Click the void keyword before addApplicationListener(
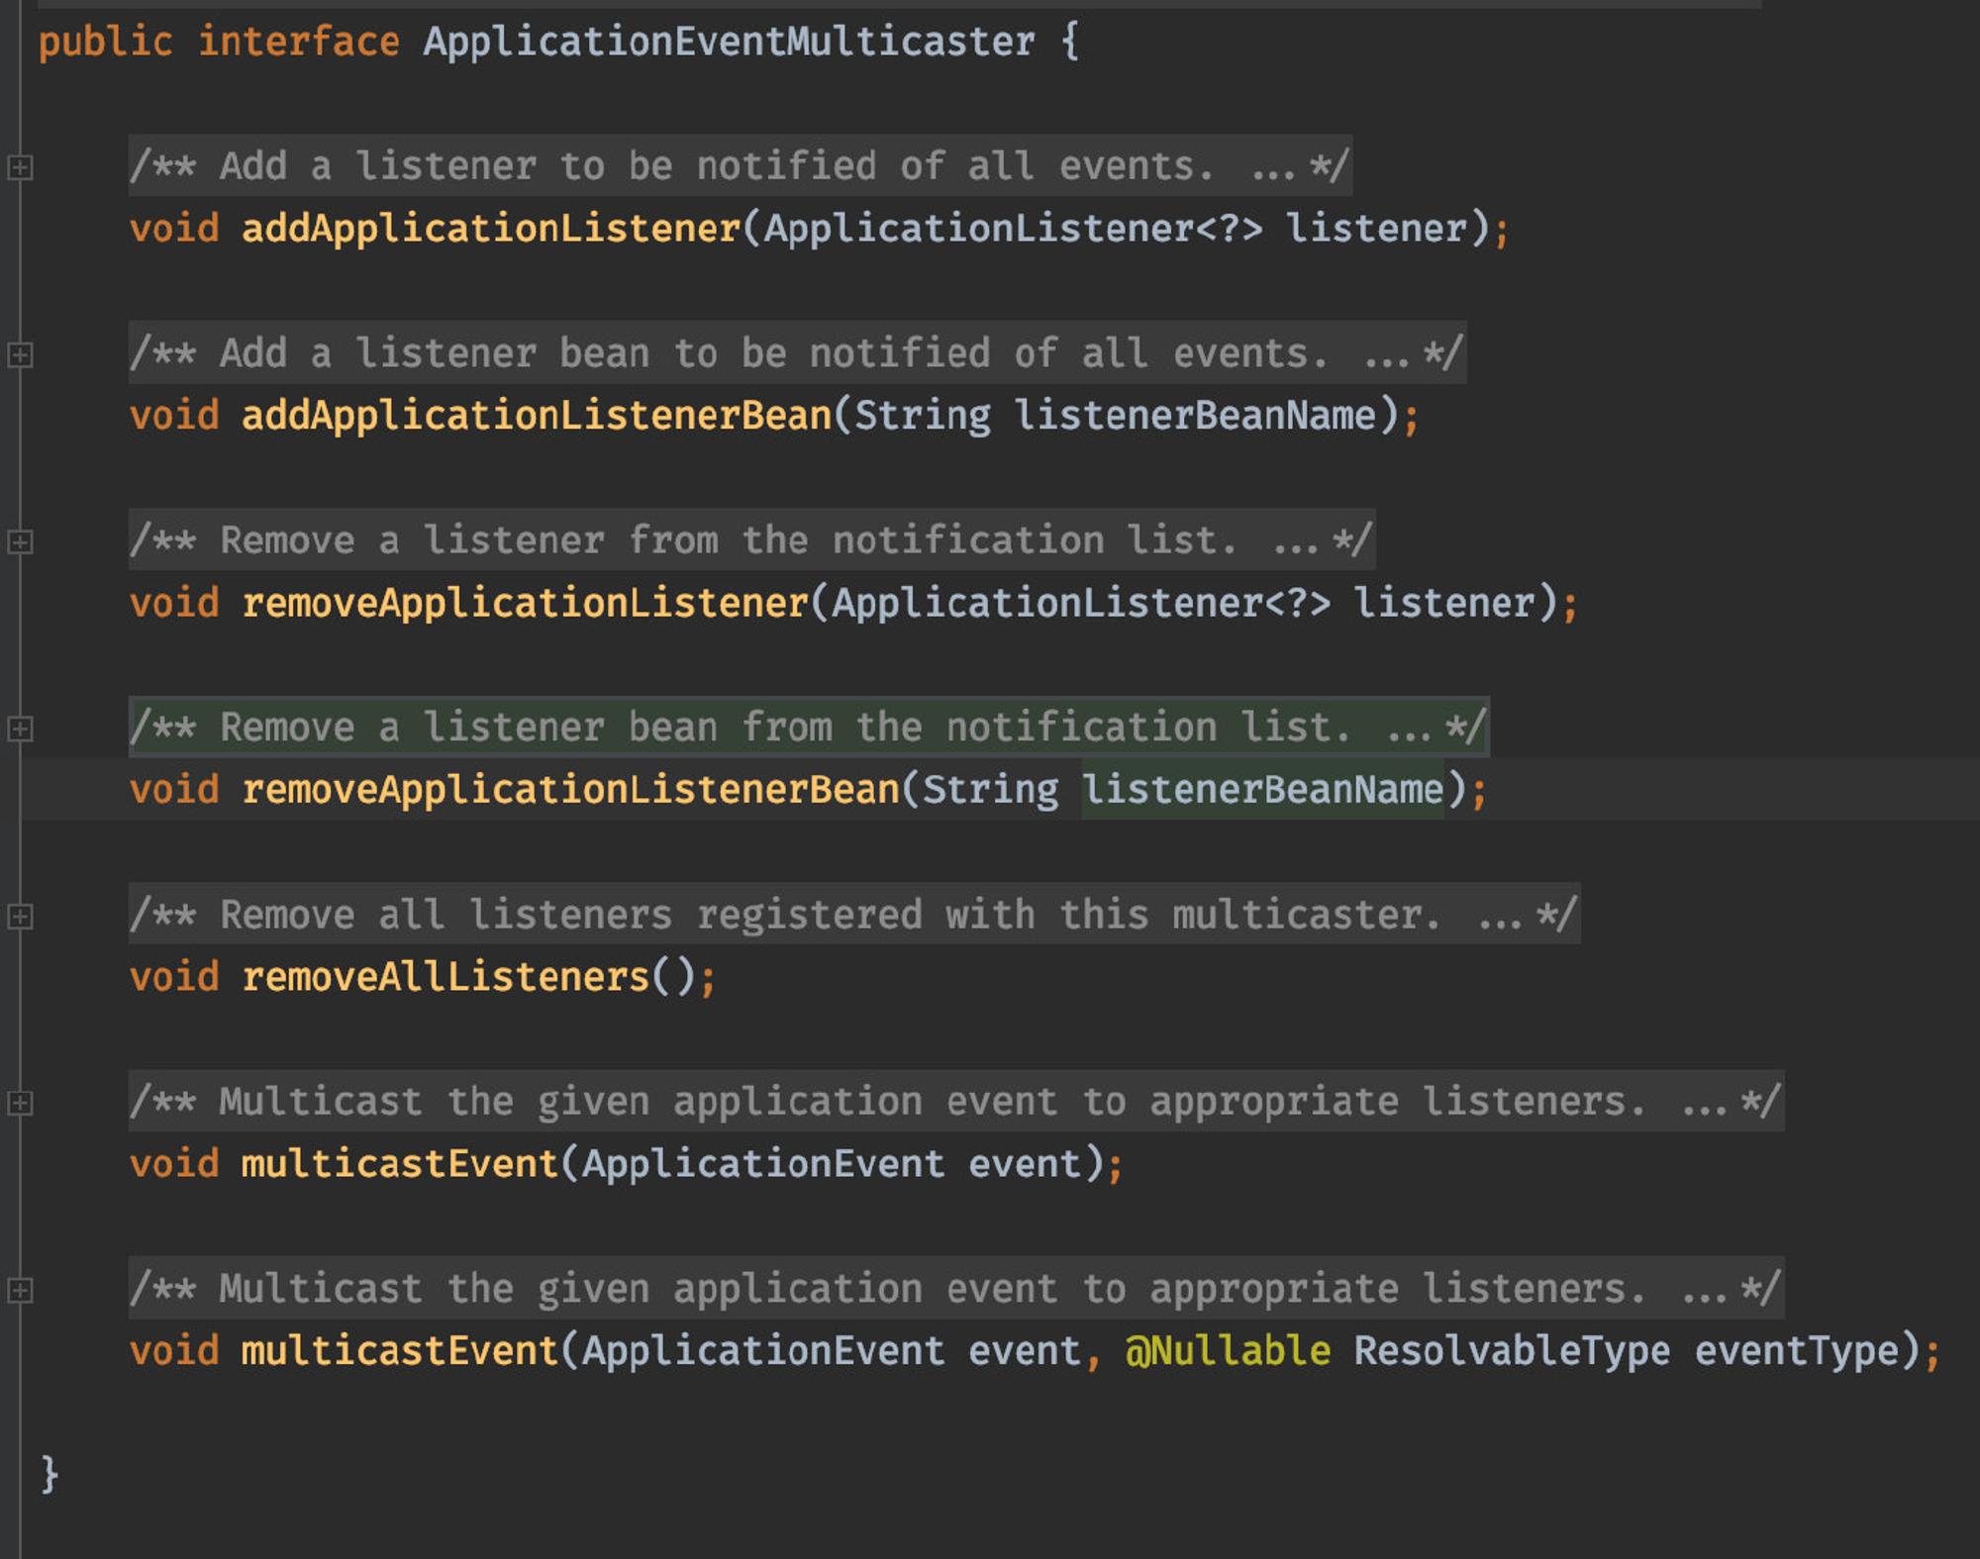Screen dimensions: 1980x1559 point(174,229)
